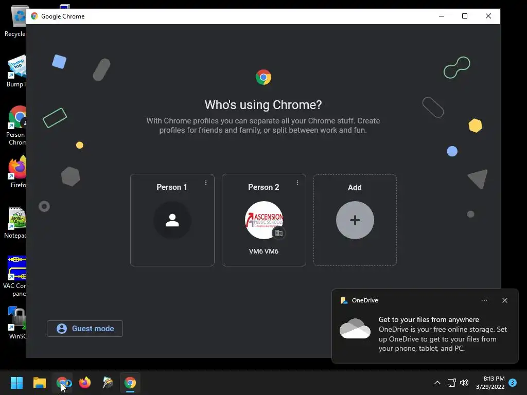The height and width of the screenshot is (395, 527).
Task: Select the Person 2 VM6 VM6 profile
Action: [264, 220]
